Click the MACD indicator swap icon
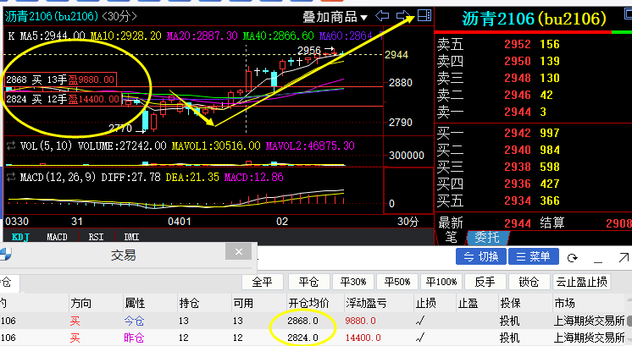Screen dimensions: 632x346 tap(11, 177)
